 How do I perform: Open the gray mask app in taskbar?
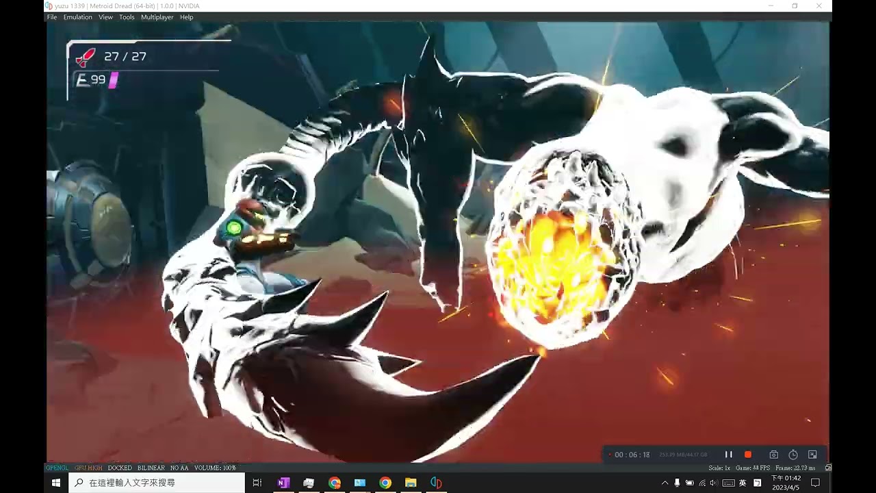(x=309, y=483)
